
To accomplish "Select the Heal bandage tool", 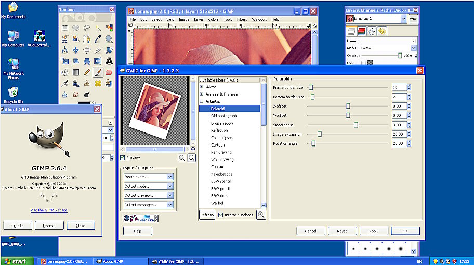I will pos(98,83).
